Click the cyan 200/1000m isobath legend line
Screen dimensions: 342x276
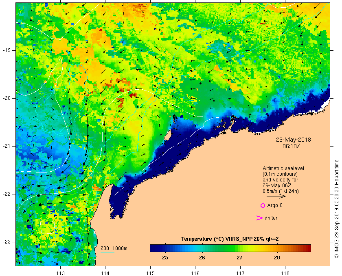pos(107,252)
